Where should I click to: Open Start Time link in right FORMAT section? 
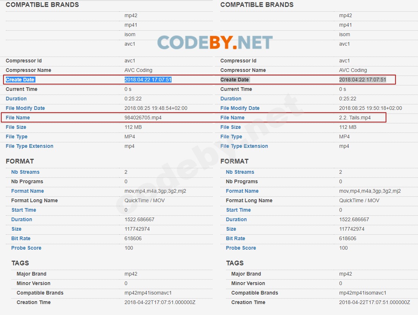click(238, 210)
